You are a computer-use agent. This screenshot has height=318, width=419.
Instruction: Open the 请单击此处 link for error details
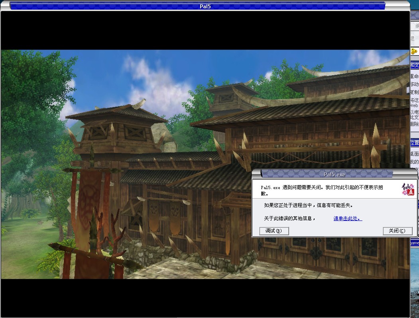tap(348, 219)
